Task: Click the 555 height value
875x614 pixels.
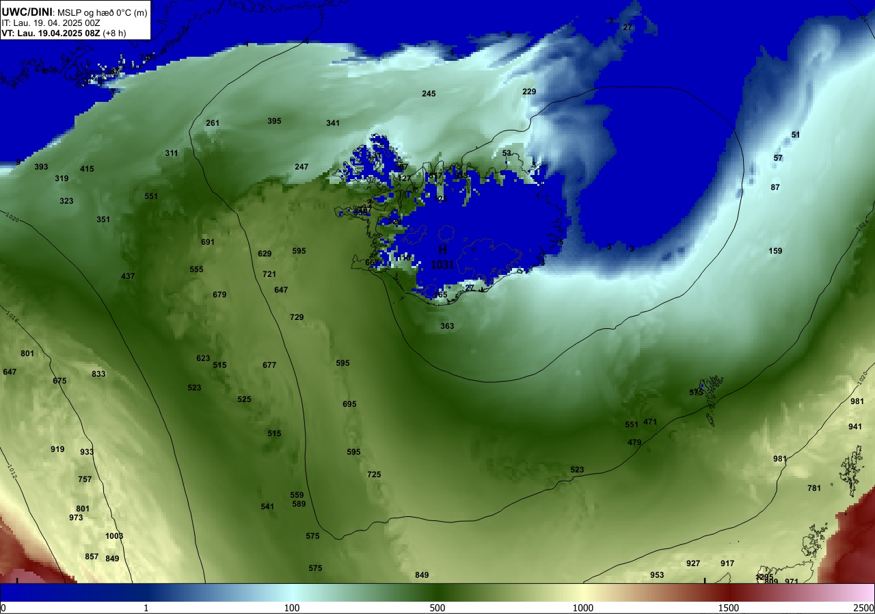Action: (x=196, y=269)
